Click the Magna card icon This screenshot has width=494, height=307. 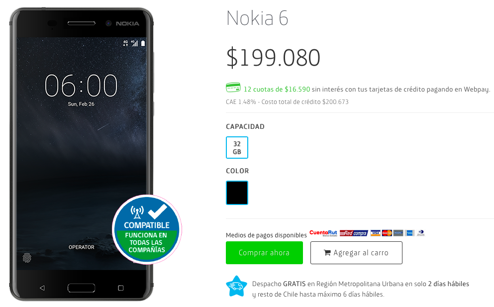tap(398, 233)
